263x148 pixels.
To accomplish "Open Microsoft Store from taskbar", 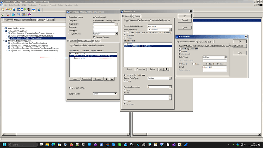I will tap(59, 145).
